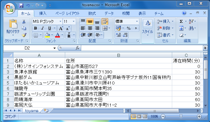Increase the cell indent

click(90, 35)
